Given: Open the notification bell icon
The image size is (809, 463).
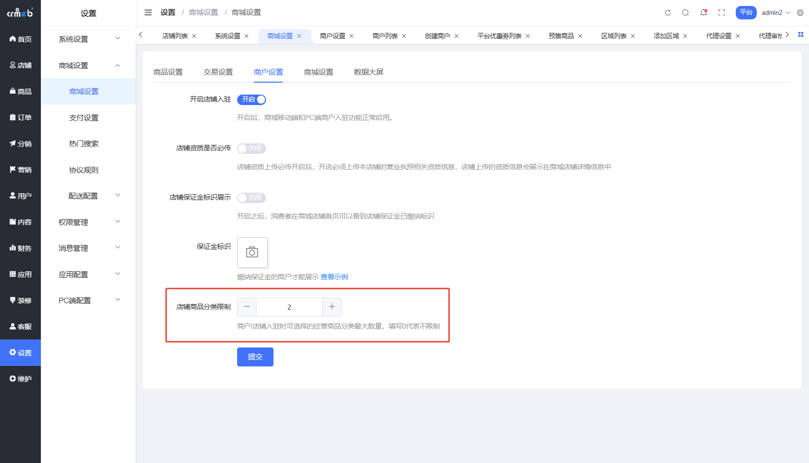Looking at the screenshot, I should coord(703,12).
